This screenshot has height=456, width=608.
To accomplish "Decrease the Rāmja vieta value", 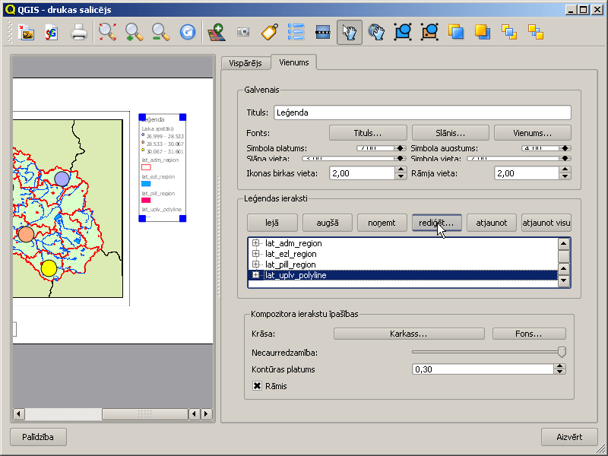I will tap(565, 176).
